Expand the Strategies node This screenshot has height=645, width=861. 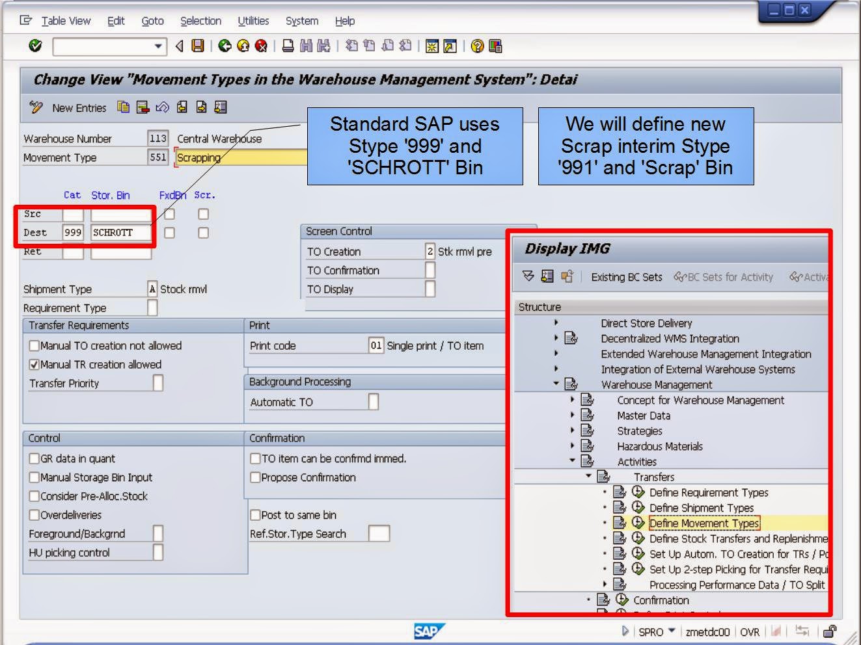tap(573, 430)
